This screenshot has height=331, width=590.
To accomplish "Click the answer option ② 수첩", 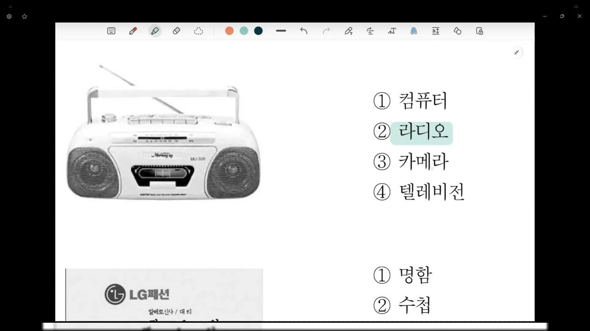I will tap(402, 305).
